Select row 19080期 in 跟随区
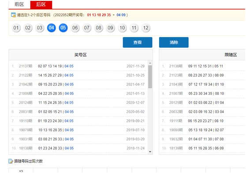The height and width of the screenshot is (173, 246). click(203, 130)
